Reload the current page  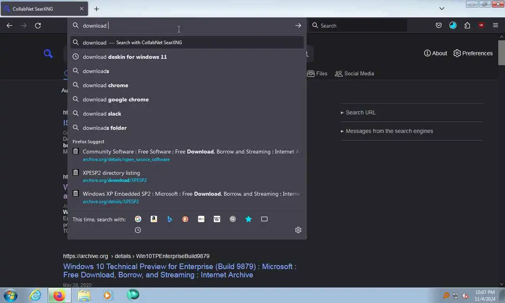tap(38, 26)
